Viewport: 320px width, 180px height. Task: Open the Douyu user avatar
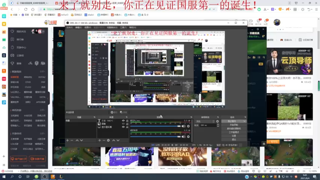click(277, 22)
